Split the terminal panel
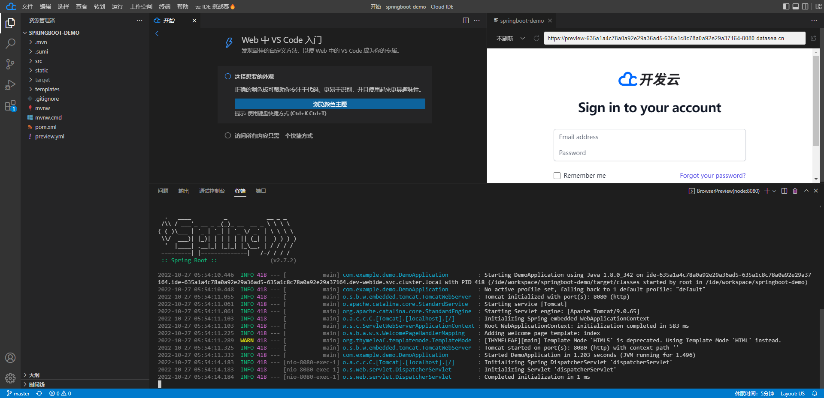Screen dimensions: 824x398 coord(785,191)
